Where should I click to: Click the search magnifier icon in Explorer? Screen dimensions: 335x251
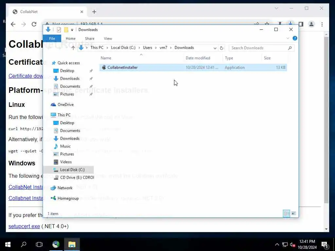coord(290,48)
